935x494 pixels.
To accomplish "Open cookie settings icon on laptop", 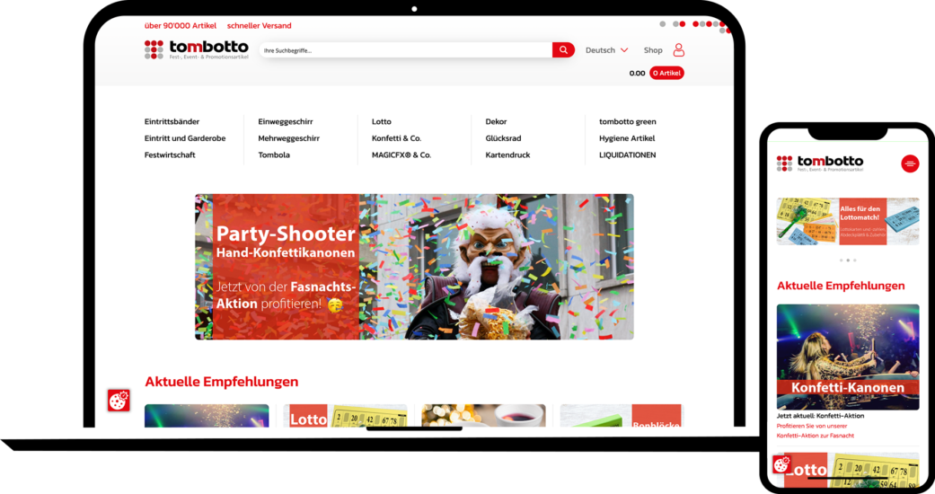I will (119, 401).
